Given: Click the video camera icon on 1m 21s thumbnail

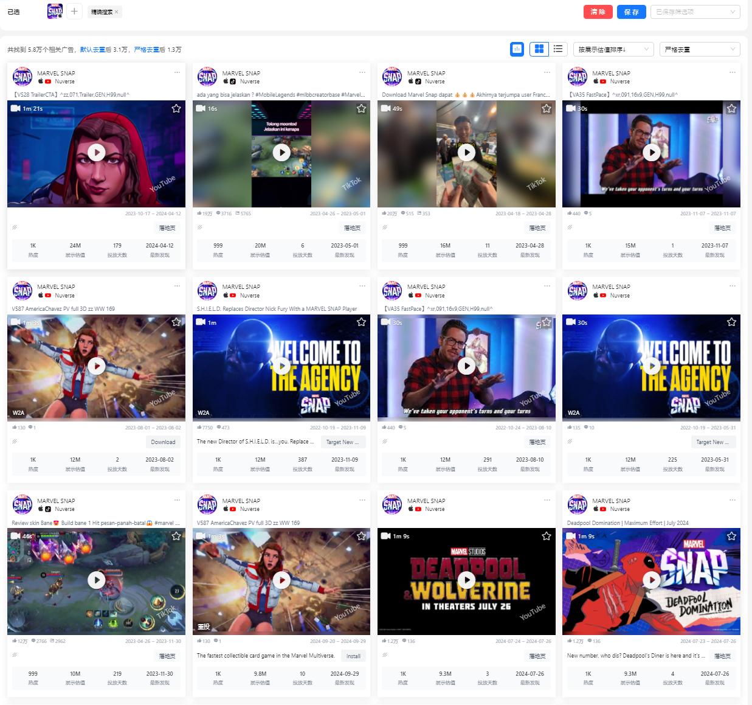Looking at the screenshot, I should point(16,108).
